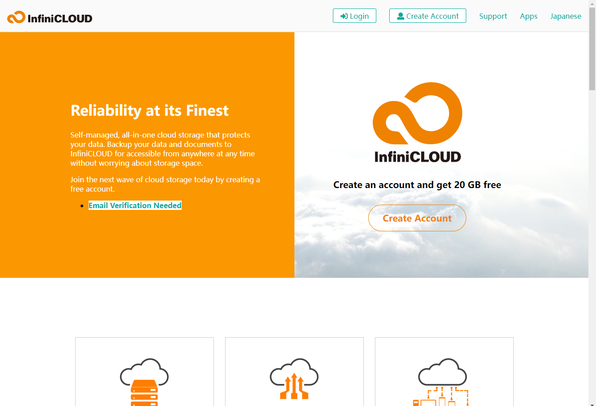Open the Support menu link
The height and width of the screenshot is (406, 596).
coord(493,16)
